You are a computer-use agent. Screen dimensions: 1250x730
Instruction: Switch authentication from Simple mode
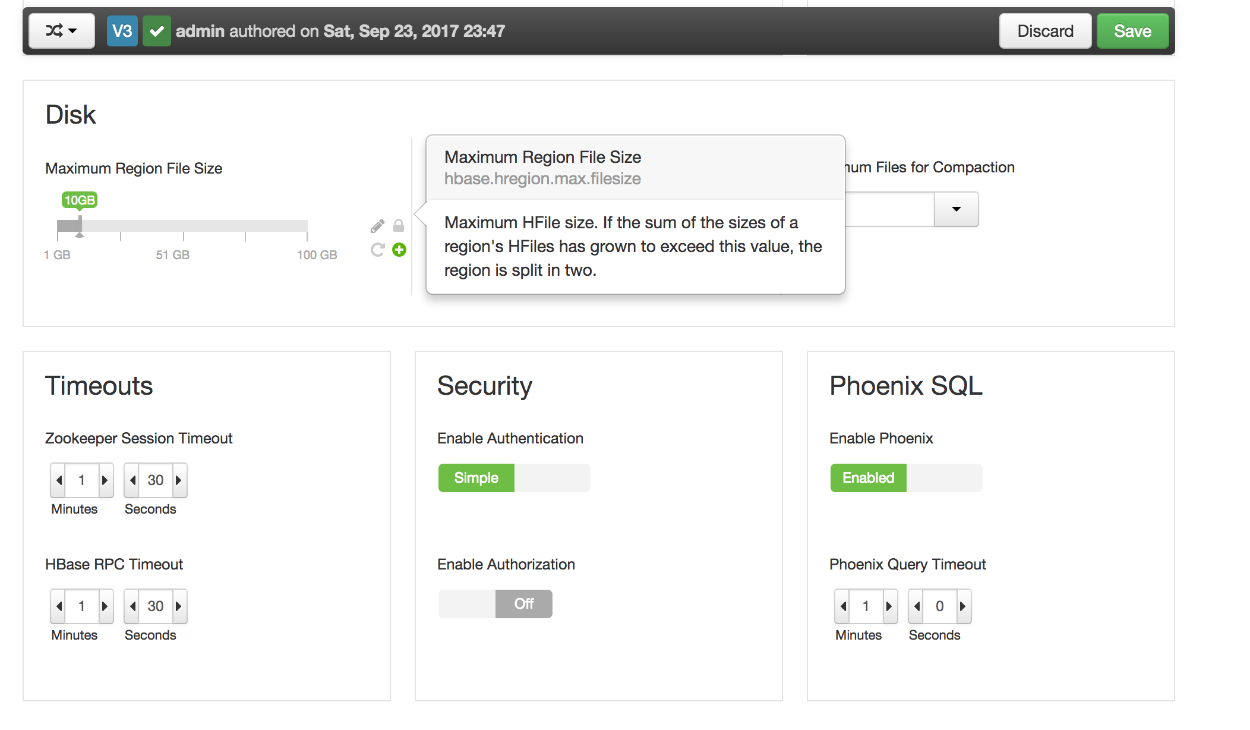pyautogui.click(x=553, y=477)
